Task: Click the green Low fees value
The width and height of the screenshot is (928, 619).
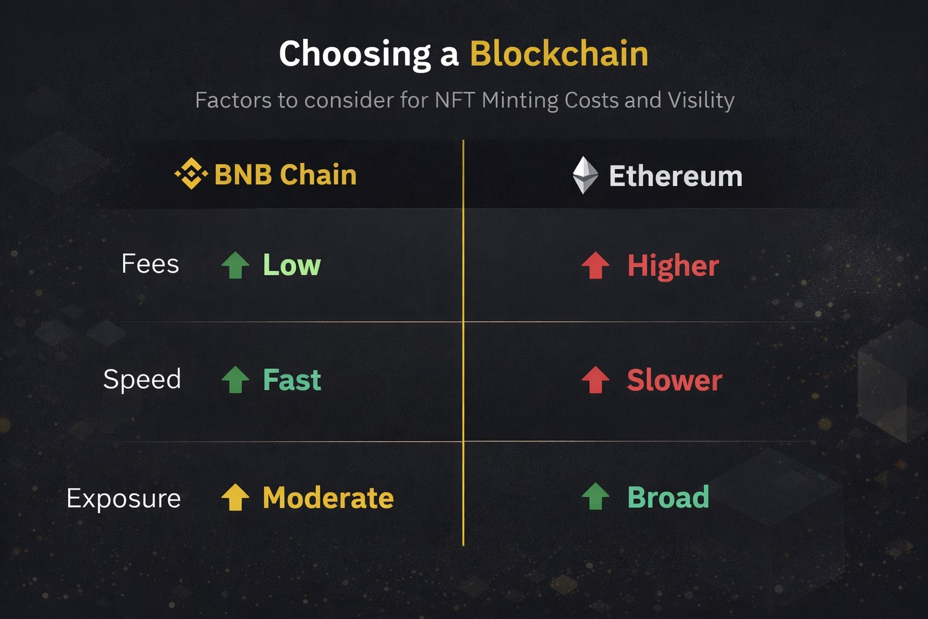Action: pos(292,265)
